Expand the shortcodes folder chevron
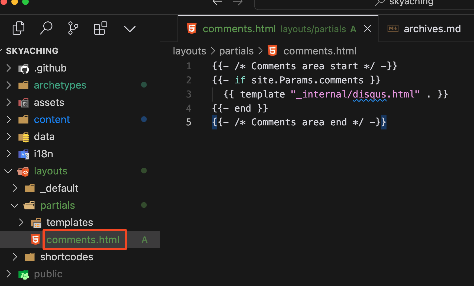This screenshot has height=286, width=474. click(x=15, y=257)
